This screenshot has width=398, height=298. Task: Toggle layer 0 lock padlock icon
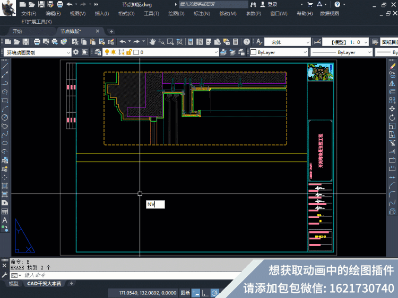(x=129, y=52)
